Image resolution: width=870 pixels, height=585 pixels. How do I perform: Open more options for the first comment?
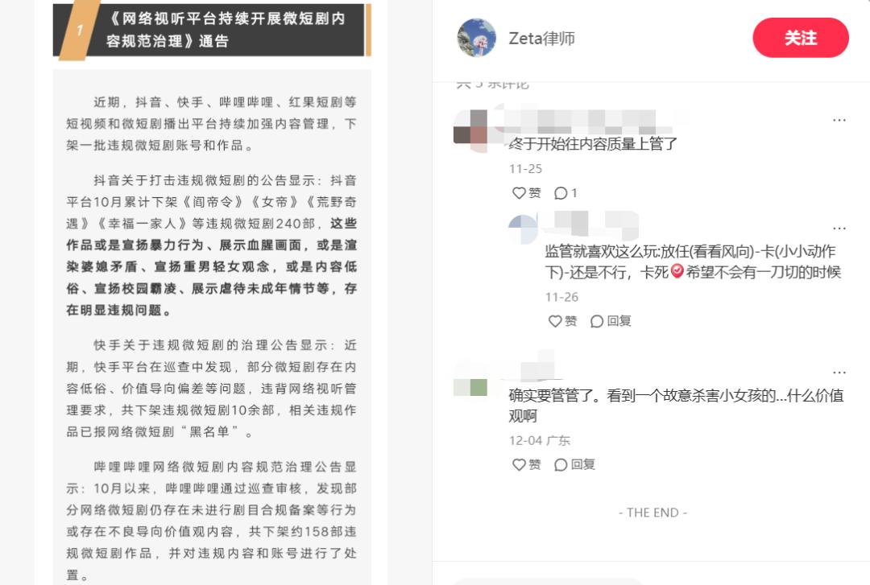click(839, 120)
